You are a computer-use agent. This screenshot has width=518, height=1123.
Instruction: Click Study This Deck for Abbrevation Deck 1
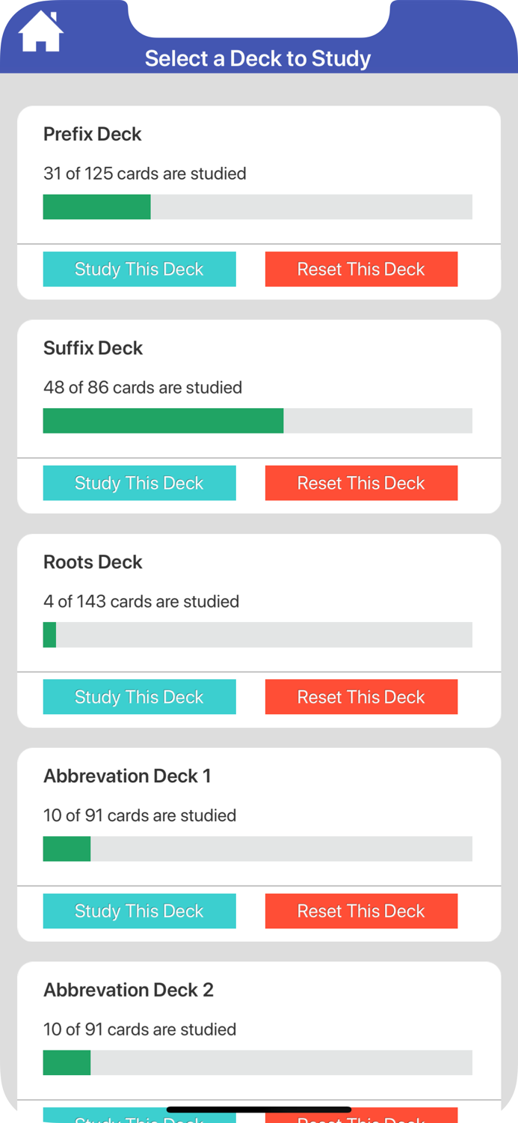139,910
